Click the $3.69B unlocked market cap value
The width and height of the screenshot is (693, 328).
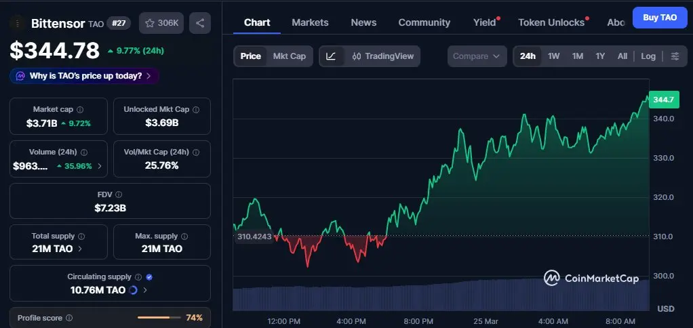(x=162, y=123)
